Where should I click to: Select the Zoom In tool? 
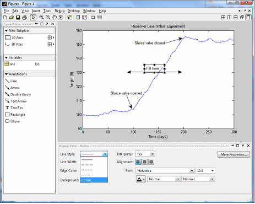point(41,18)
